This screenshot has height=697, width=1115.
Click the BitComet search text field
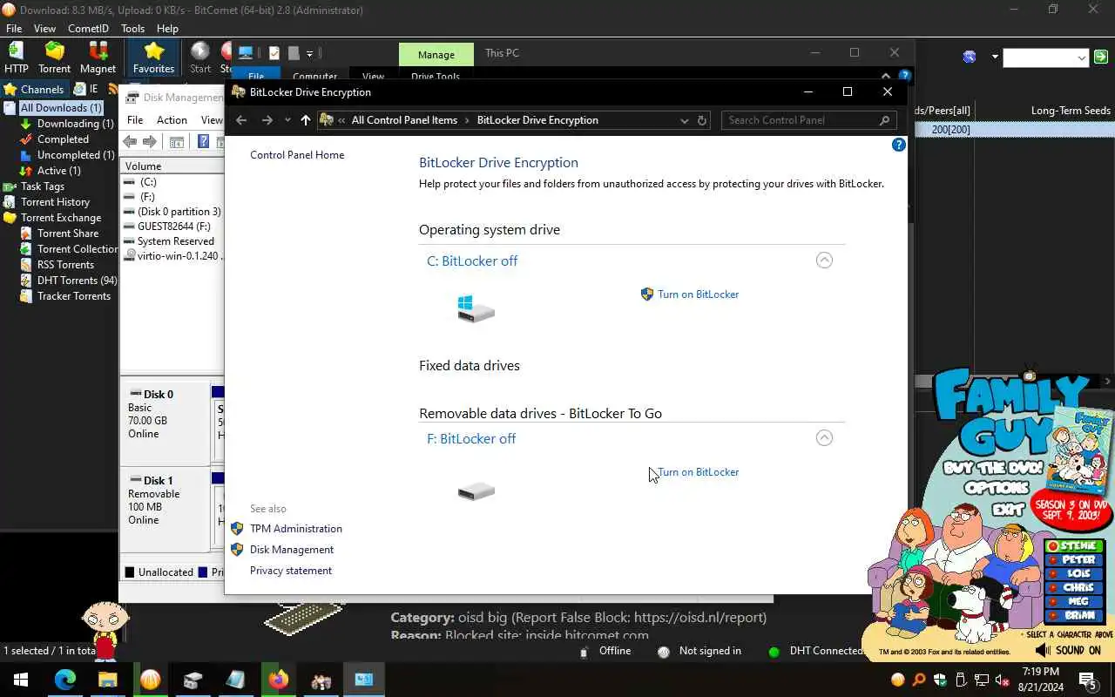(x=1039, y=58)
